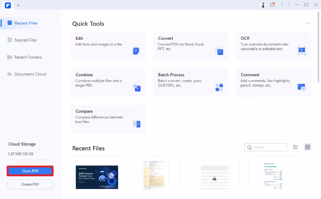This screenshot has height=199, width=321.
Task: Open the user profile avatar
Action: point(263,5)
